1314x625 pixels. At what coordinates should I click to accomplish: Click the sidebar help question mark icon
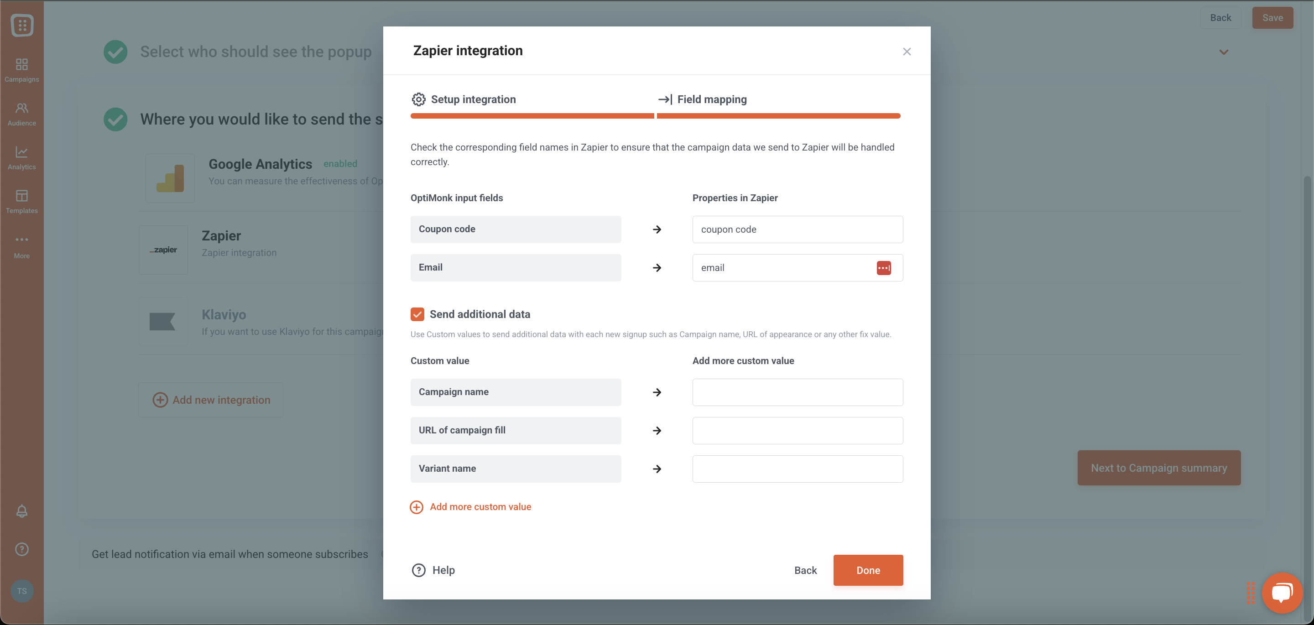[x=21, y=549]
